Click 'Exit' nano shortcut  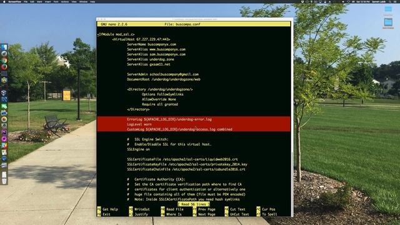click(106, 214)
